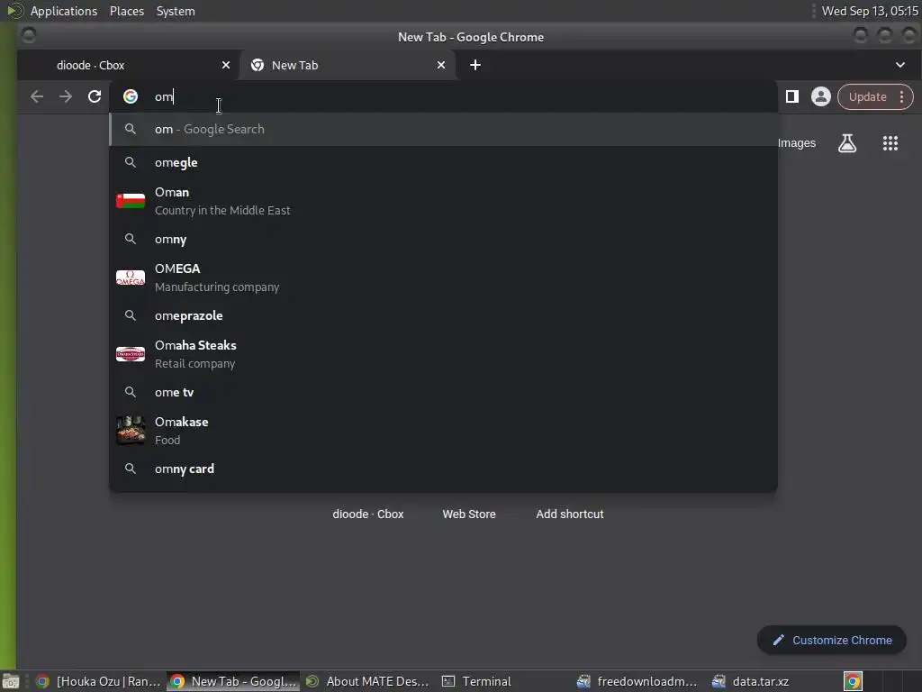Select om - Google Search suggestion
922x692 pixels.
coord(443,130)
